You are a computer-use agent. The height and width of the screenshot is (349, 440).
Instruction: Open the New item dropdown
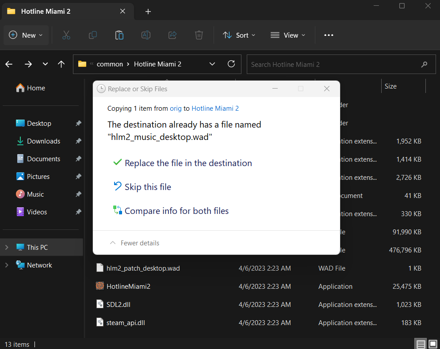pyautogui.click(x=26, y=35)
